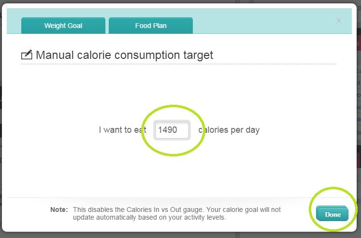Click the Manual calorie consumption target heading
Screen dimensions: 361x238
click(124, 55)
